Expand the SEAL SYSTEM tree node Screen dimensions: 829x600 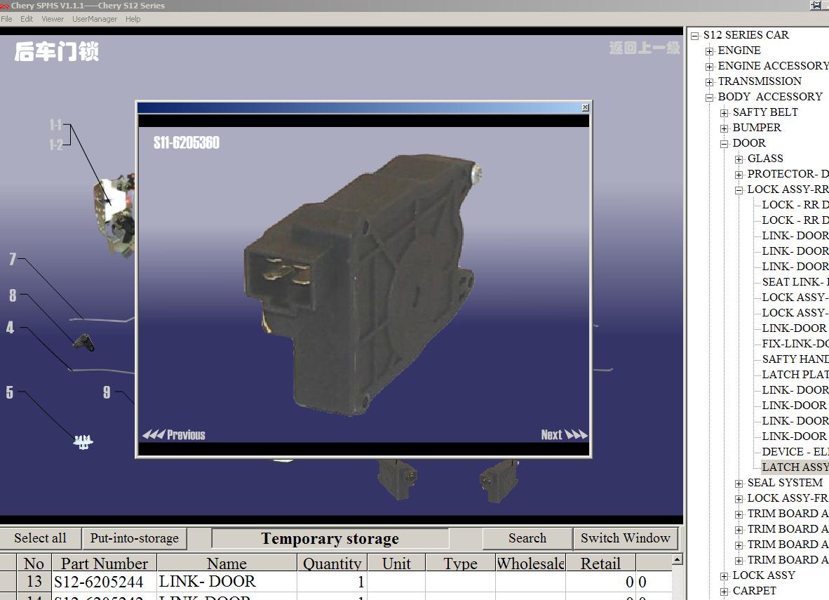point(739,483)
